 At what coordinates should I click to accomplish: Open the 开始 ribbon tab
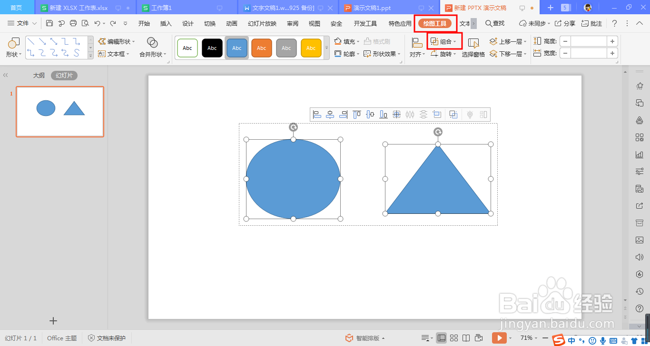tap(144, 23)
